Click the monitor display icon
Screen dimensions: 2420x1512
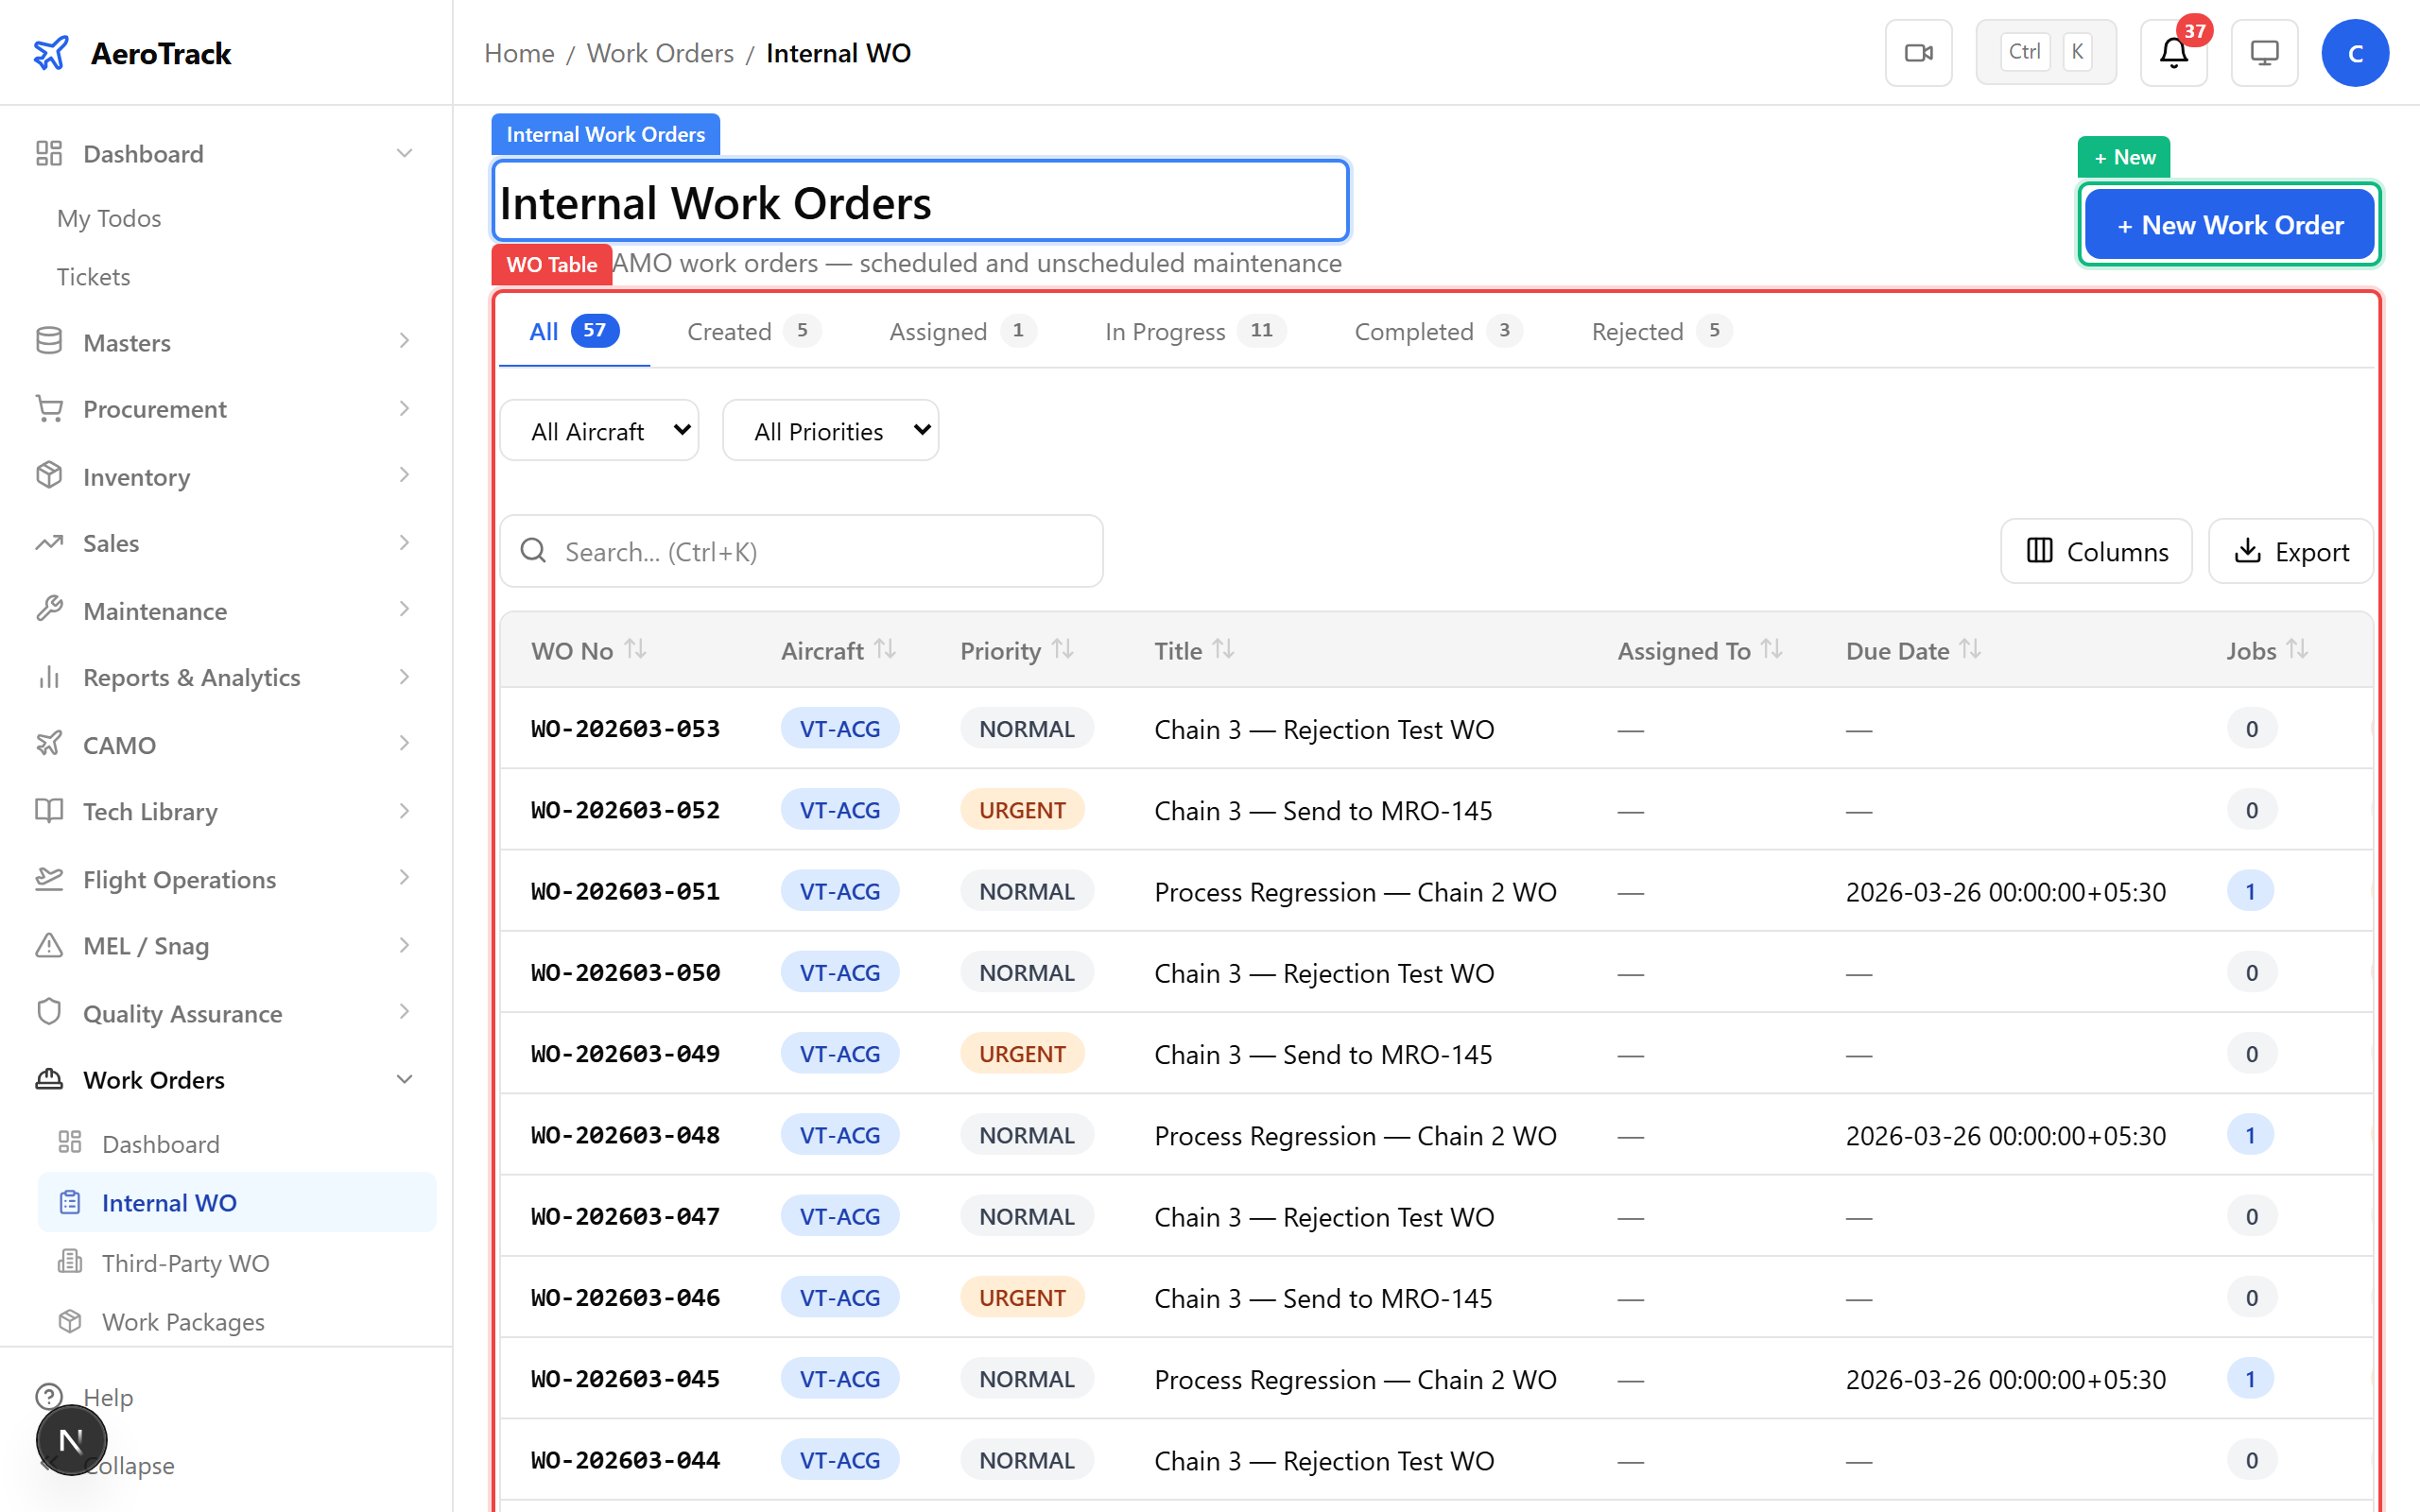[2264, 53]
